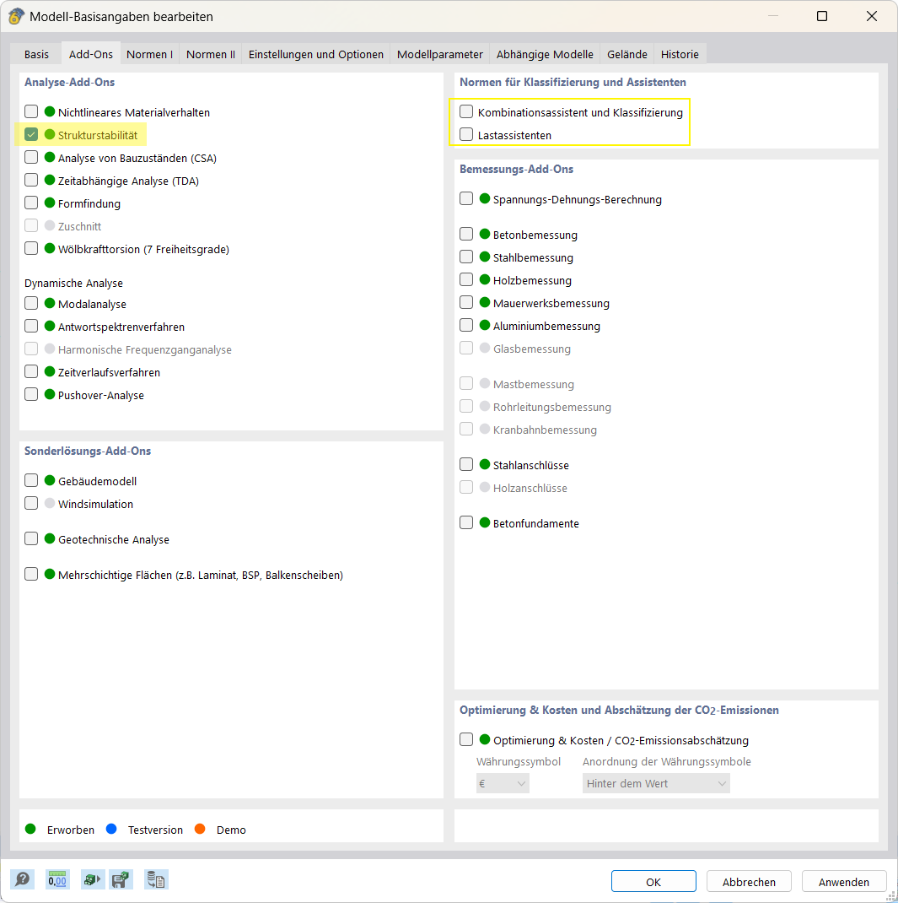Switch to the Normen I tab
Image resolution: width=898 pixels, height=903 pixels.
pos(149,54)
